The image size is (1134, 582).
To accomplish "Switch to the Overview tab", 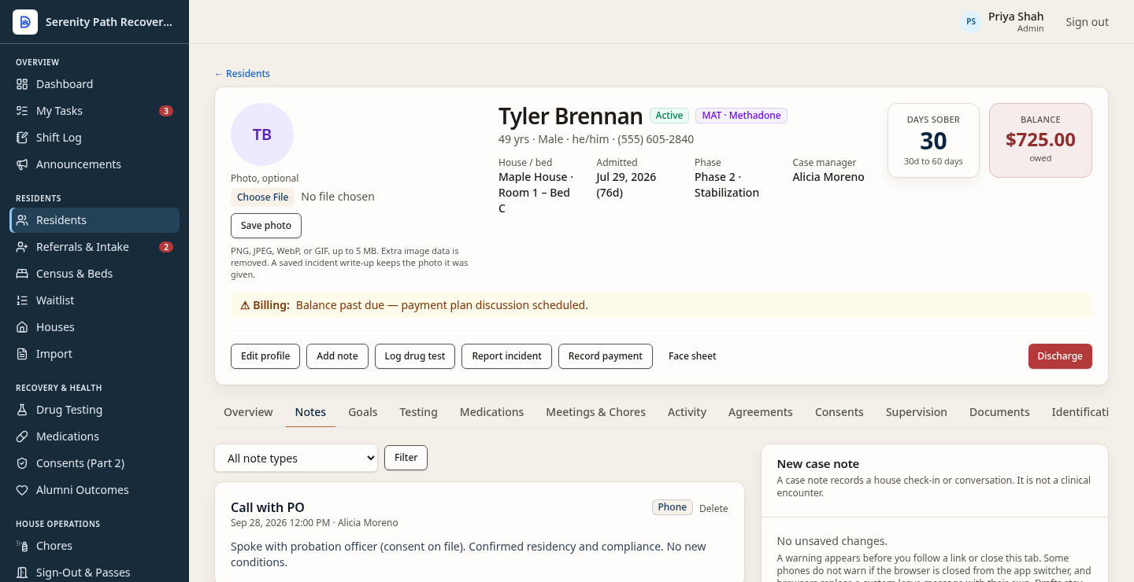I will pyautogui.click(x=248, y=412).
